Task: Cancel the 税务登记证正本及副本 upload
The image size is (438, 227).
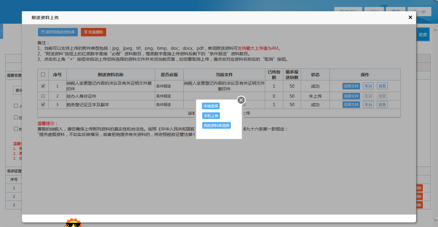Action: pyautogui.click(x=368, y=105)
